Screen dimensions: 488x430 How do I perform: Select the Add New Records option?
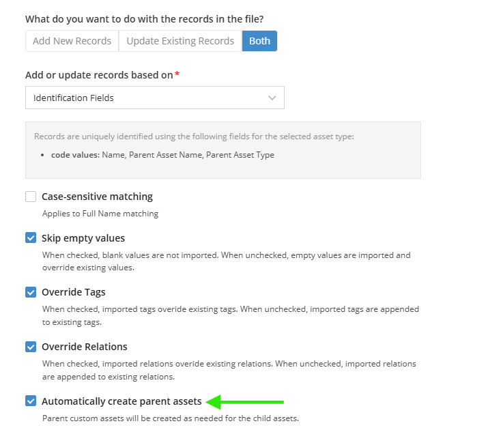point(72,41)
